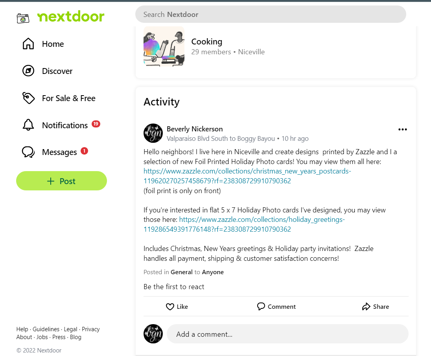Open the Cooking group thumbnail
431x356 pixels.
(x=164, y=46)
